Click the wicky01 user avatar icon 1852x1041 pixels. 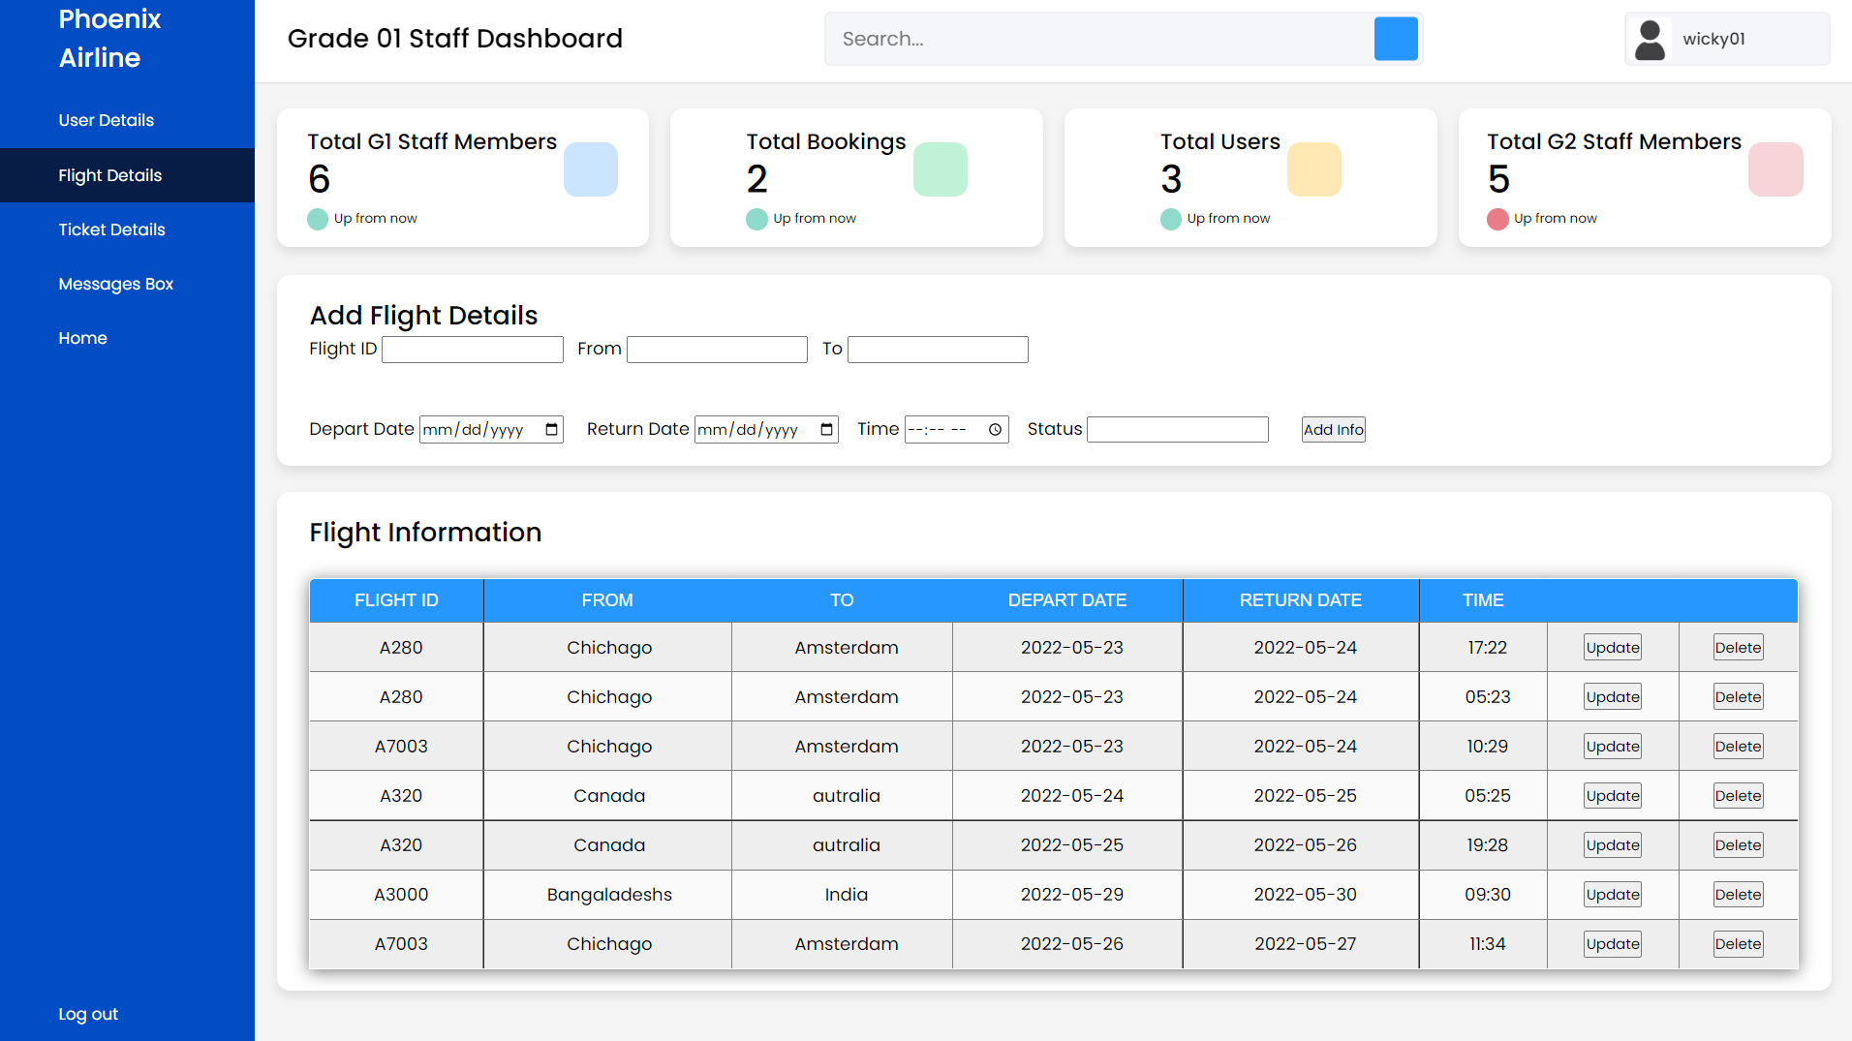coord(1650,40)
